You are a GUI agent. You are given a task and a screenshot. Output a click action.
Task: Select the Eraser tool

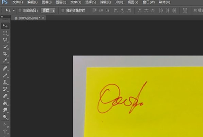(x=5, y=96)
